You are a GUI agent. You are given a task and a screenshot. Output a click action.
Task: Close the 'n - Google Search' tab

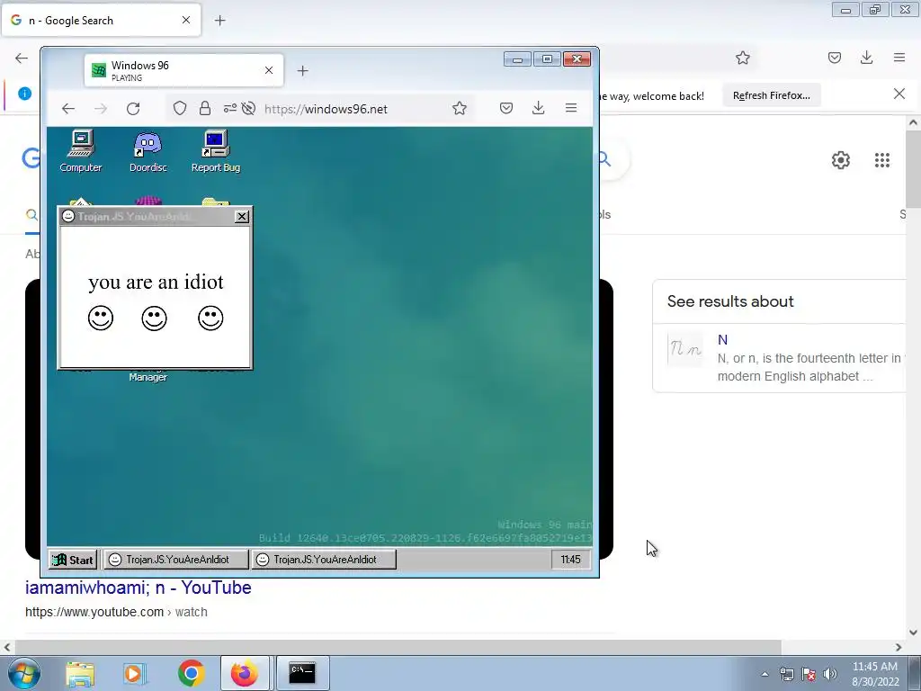point(185,20)
